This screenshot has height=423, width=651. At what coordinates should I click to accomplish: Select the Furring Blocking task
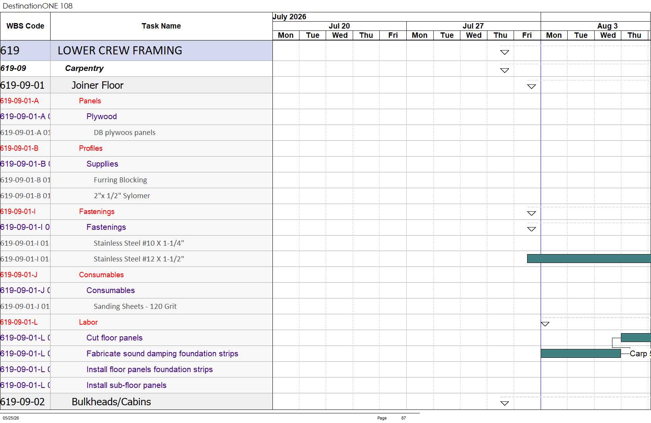(x=120, y=180)
